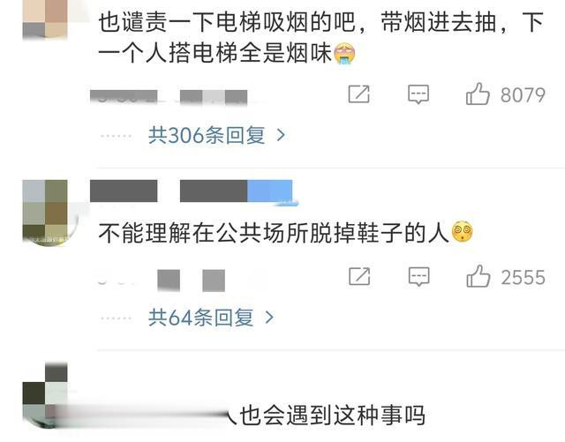
Task: Open the first commenter's avatar
Action: click(x=45, y=19)
